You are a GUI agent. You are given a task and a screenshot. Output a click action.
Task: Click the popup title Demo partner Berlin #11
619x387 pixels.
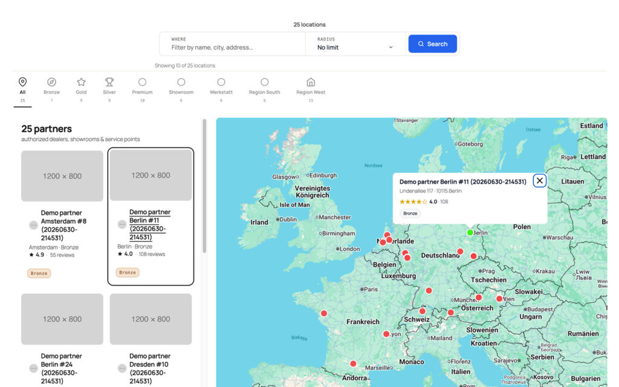click(462, 181)
